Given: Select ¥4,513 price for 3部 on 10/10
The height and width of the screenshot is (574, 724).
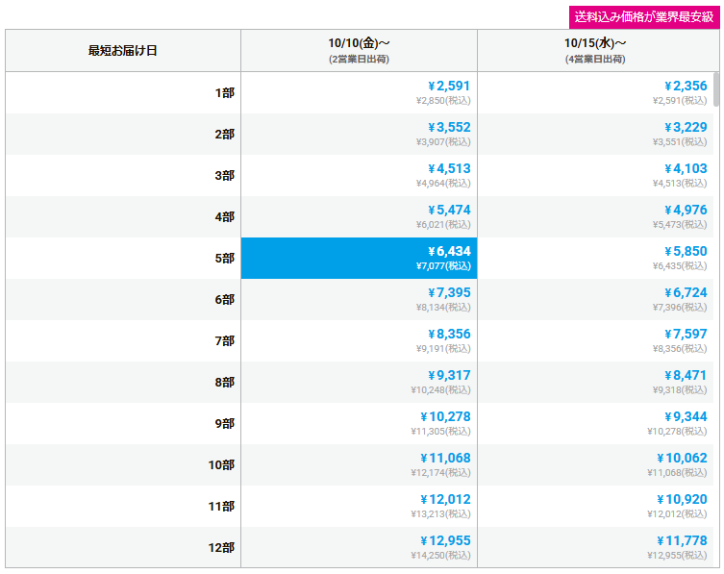Looking at the screenshot, I should (359, 175).
